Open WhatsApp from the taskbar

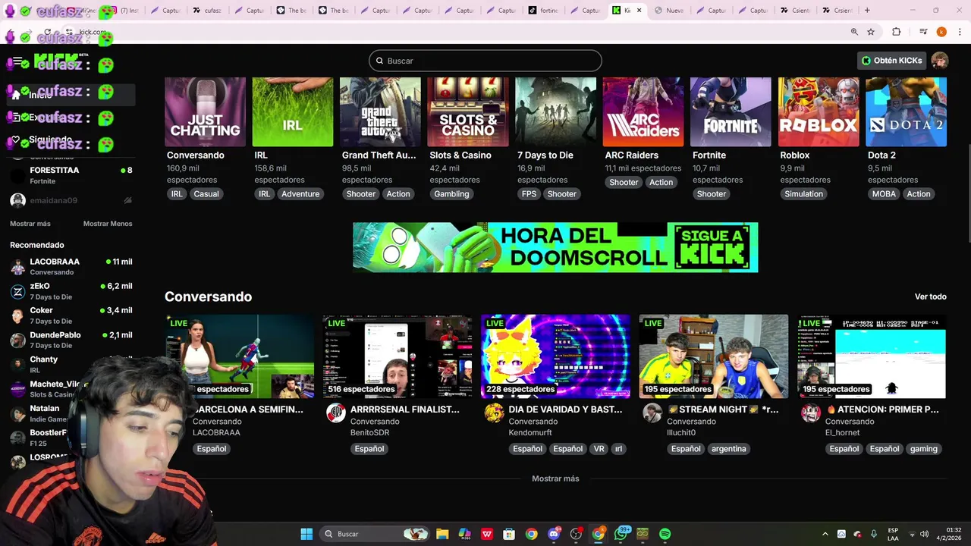pos(621,534)
